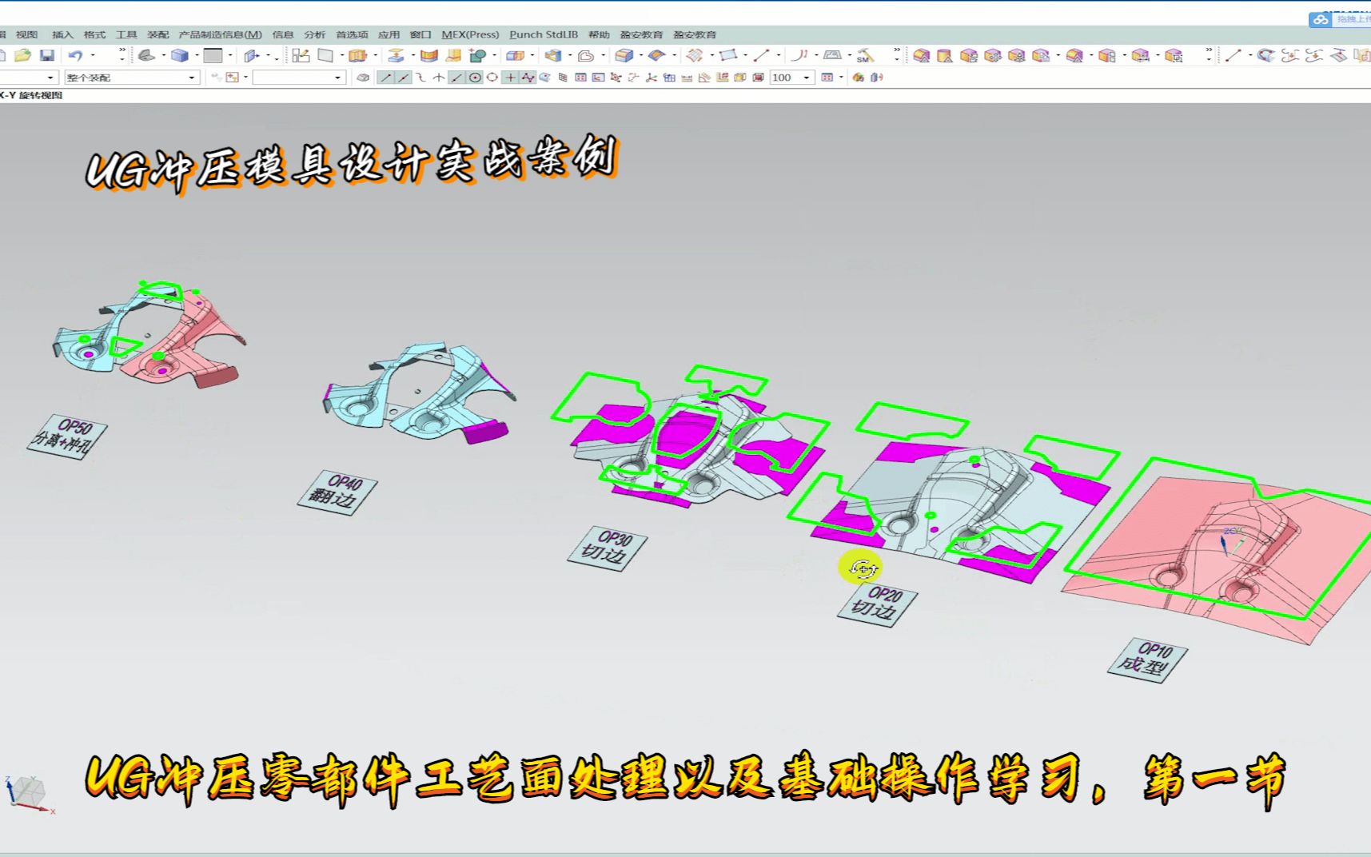This screenshot has height=857, width=1371.
Task: Open the 整个装配 selection scope dropdown
Action: (192, 78)
